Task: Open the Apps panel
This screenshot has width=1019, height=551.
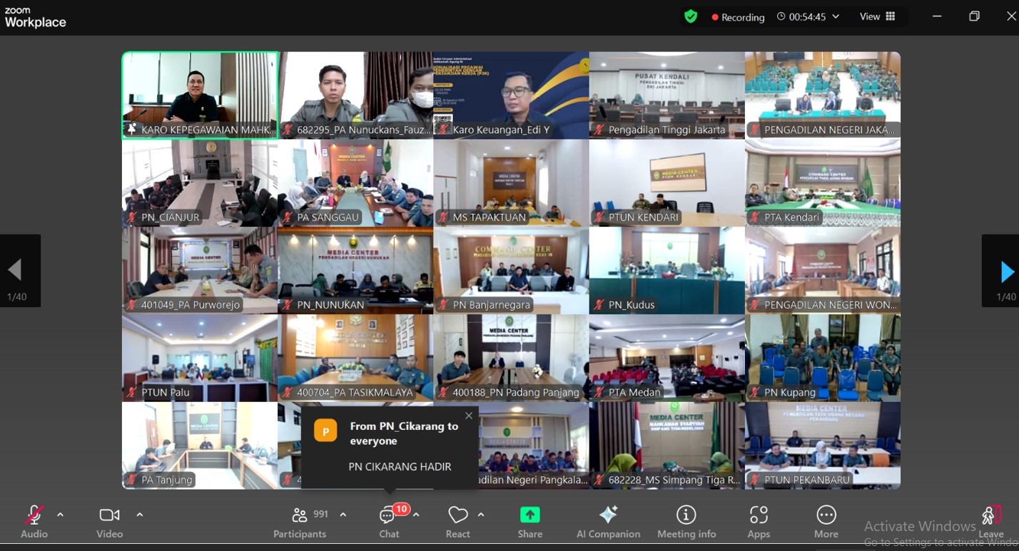Action: 759,522
